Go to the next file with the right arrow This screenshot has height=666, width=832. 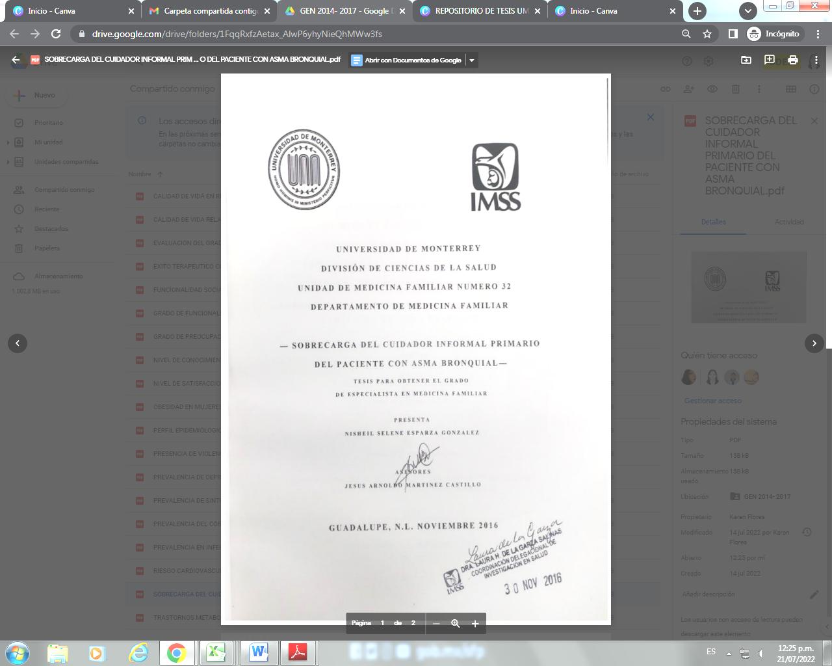(814, 343)
